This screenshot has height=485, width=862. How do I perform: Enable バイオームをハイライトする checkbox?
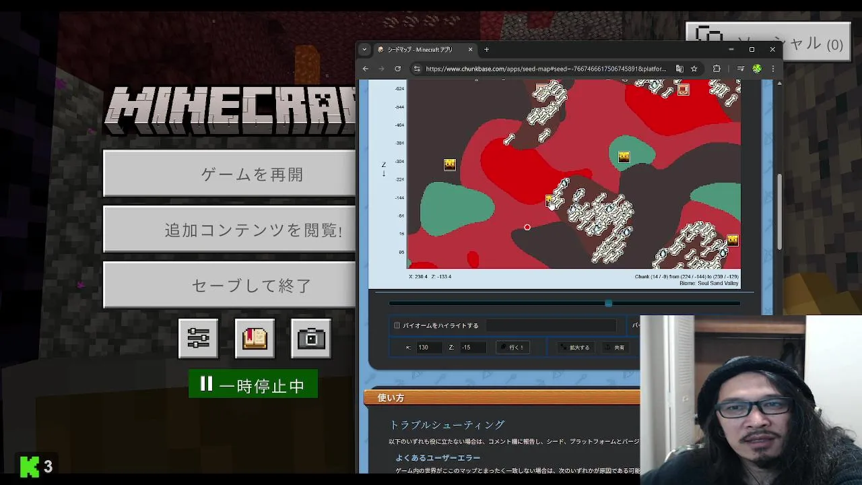397,325
